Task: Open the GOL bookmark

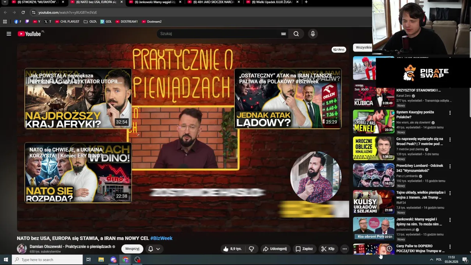Action: pyautogui.click(x=106, y=22)
